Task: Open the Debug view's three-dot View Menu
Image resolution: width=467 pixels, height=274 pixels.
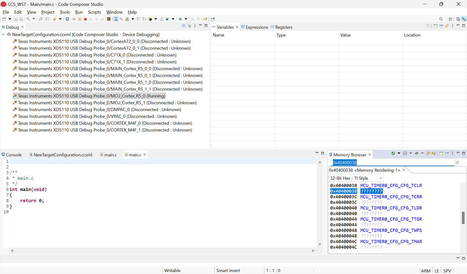Action: click(195, 26)
